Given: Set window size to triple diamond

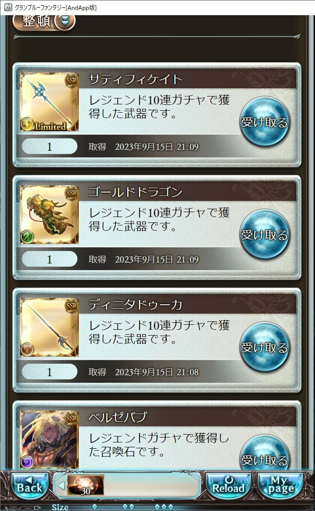Looking at the screenshot, I should tap(164, 507).
